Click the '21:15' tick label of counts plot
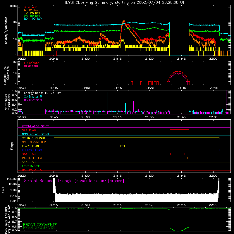 [x=118, y=59]
